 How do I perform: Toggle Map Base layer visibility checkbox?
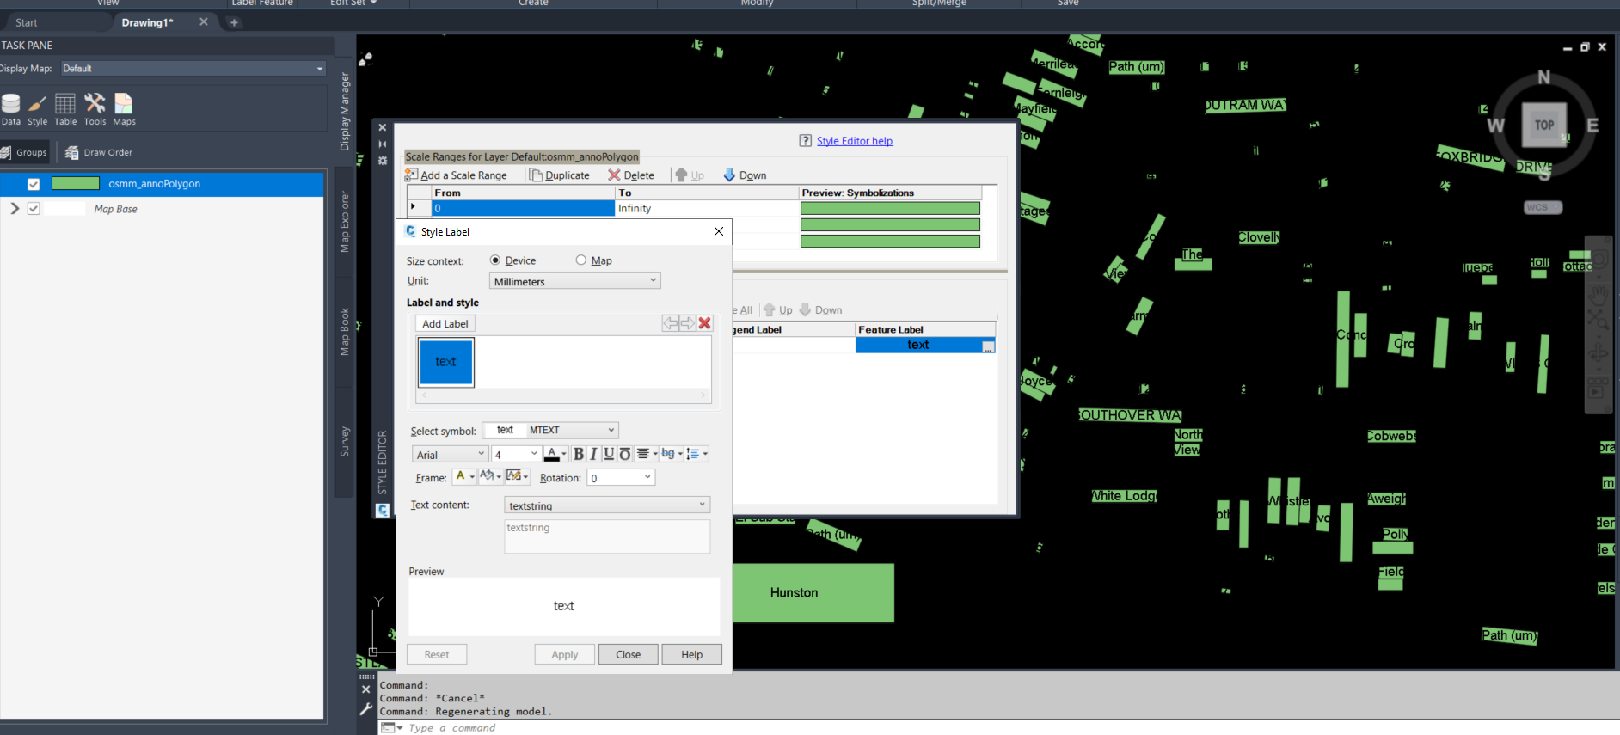tap(34, 209)
